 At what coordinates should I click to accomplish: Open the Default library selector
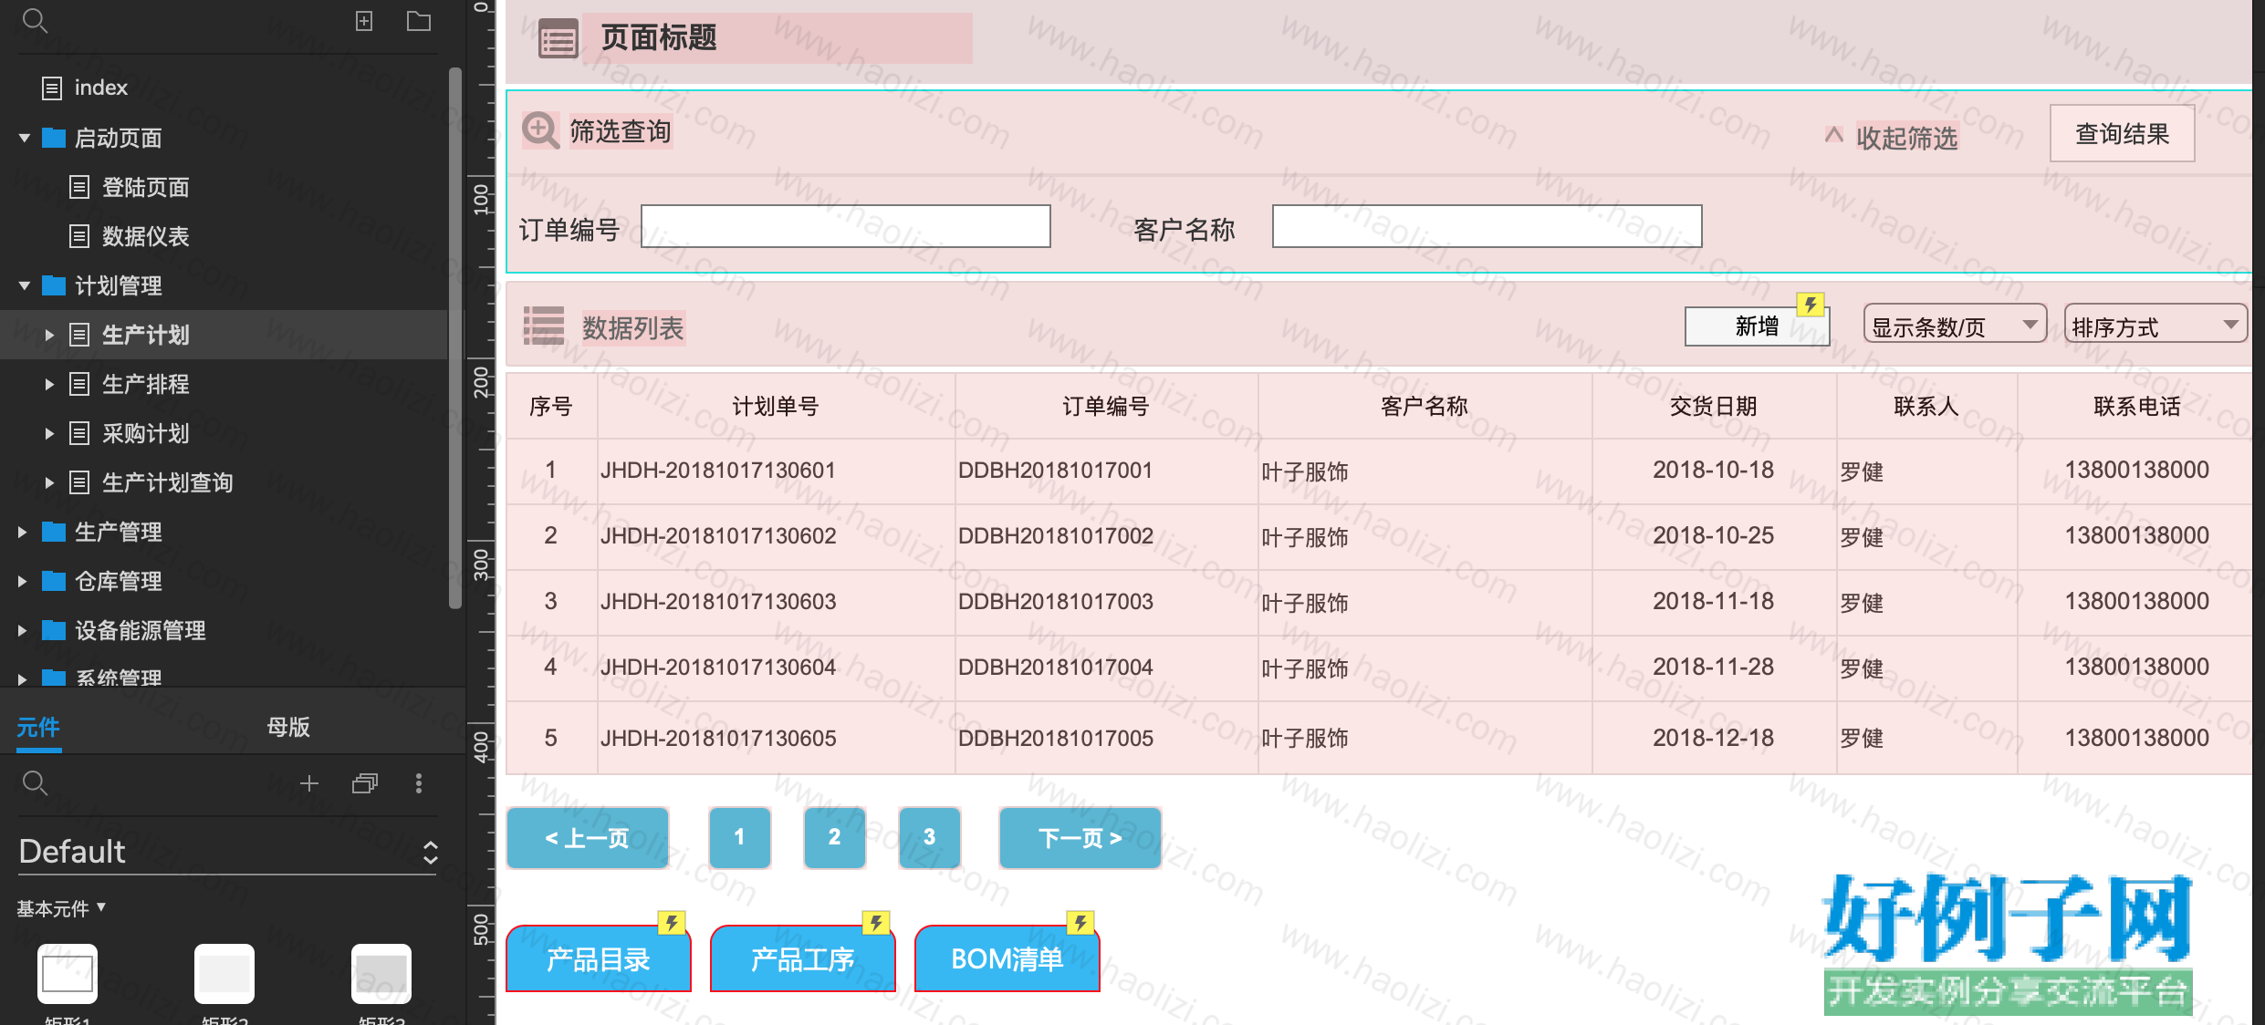(x=228, y=852)
